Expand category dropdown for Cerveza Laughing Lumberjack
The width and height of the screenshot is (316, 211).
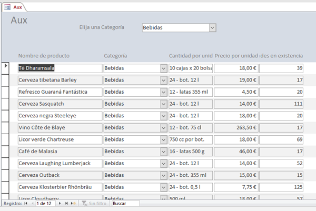coord(163,164)
